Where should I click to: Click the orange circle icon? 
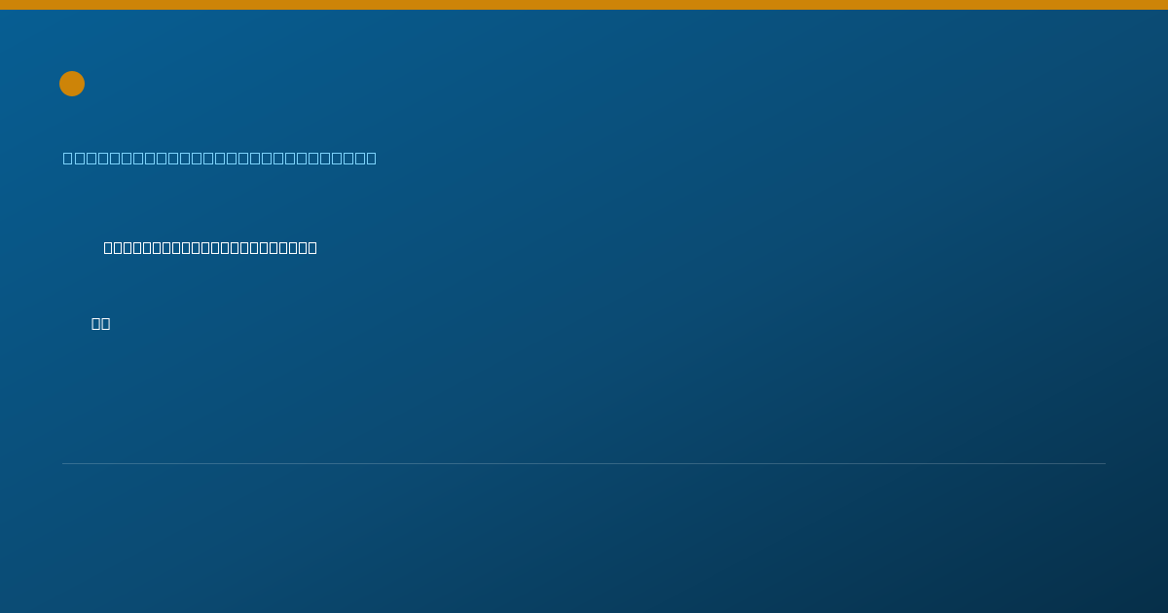pos(72,84)
